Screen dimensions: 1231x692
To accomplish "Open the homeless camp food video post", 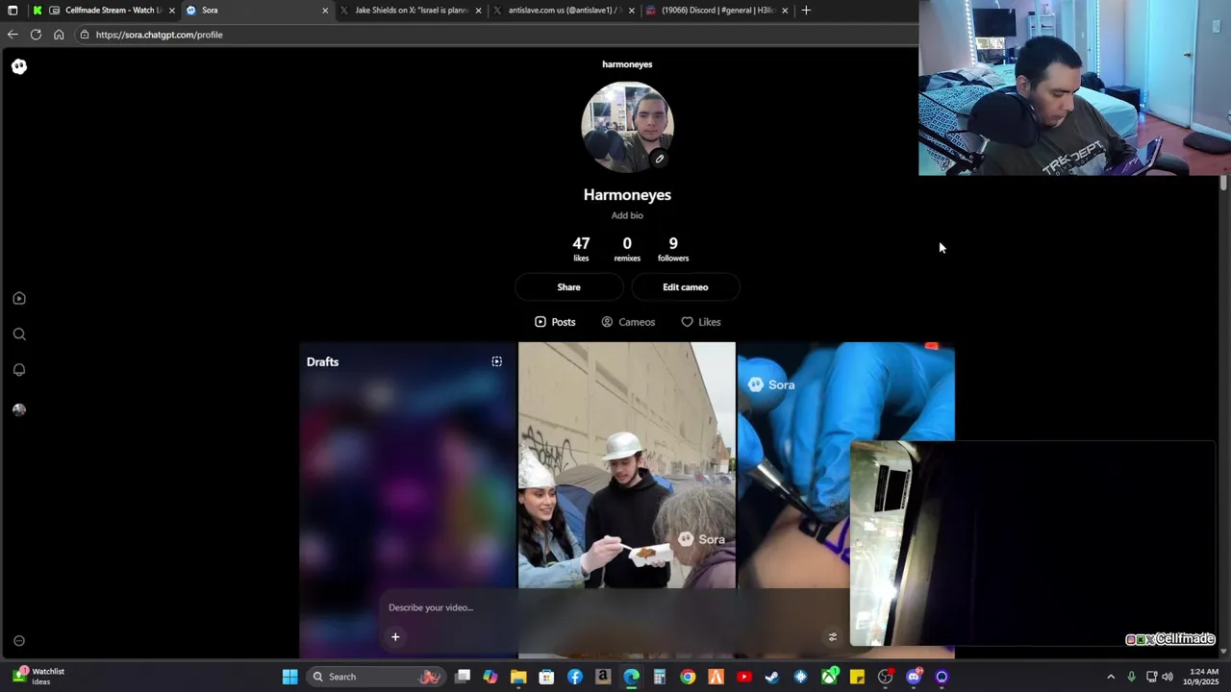I will pyautogui.click(x=627, y=465).
